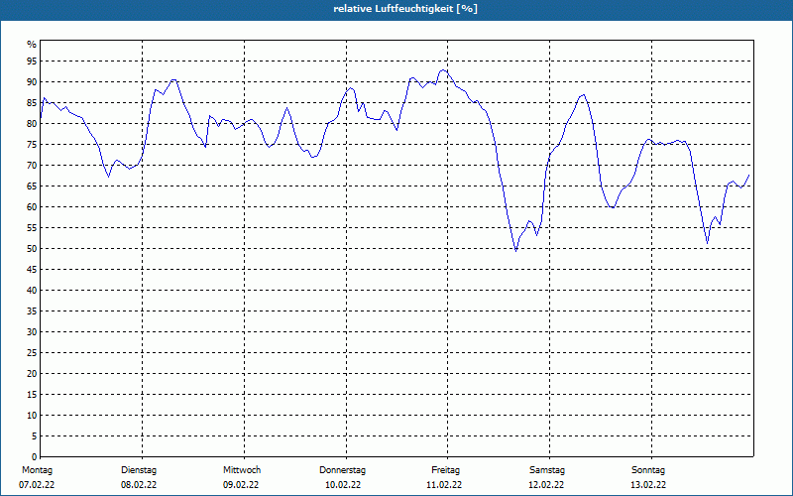Click the y-axis label '85'
Viewport: 793px width, 496px height.
tap(32, 103)
